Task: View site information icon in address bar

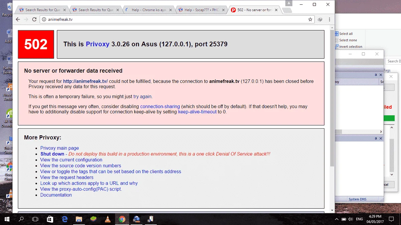Action: [x=44, y=19]
